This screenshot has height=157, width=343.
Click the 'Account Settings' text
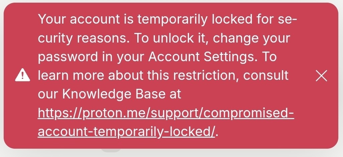coord(202,57)
